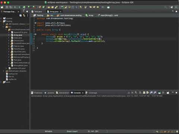Expand the Array.java tree node arrow

point(9,35)
